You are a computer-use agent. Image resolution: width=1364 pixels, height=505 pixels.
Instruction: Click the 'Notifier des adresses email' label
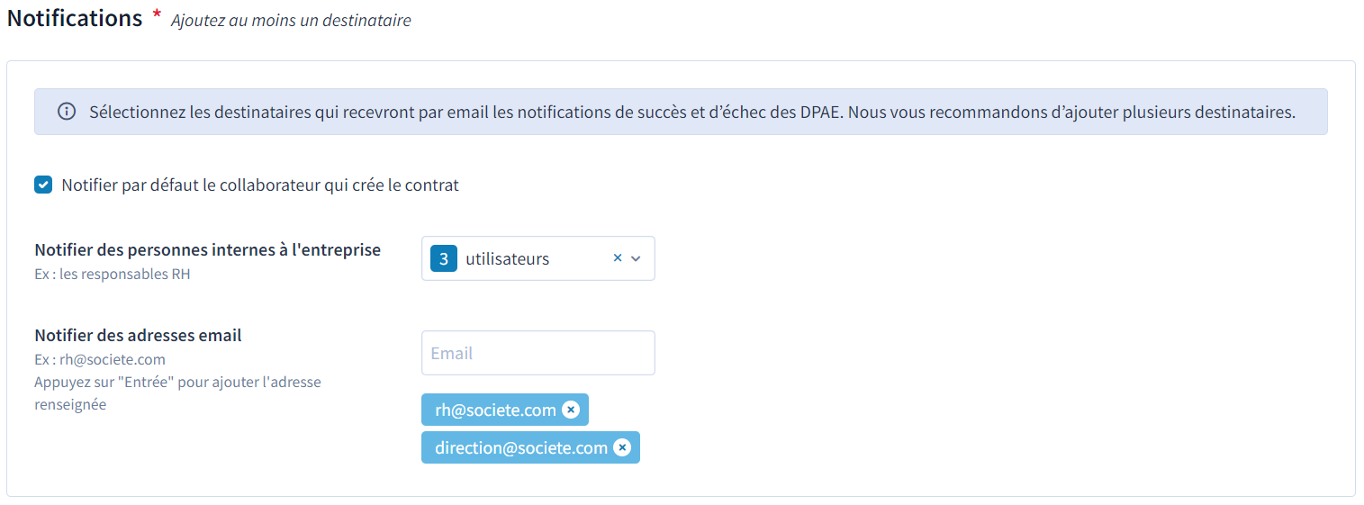click(138, 336)
